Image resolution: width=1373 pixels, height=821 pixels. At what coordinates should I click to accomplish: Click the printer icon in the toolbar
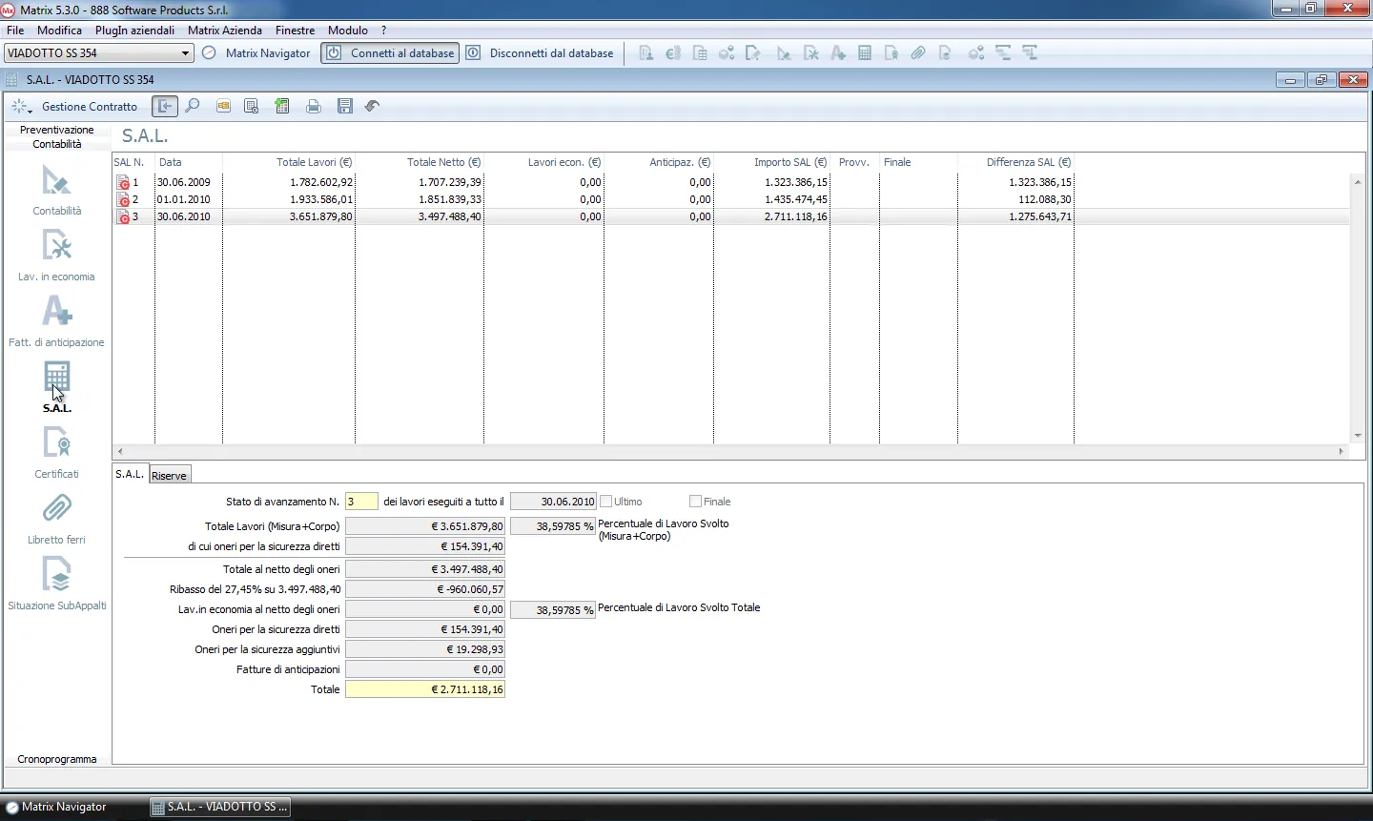pyautogui.click(x=313, y=107)
